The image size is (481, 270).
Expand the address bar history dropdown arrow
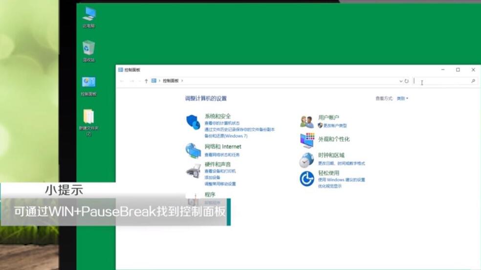[x=400, y=81]
